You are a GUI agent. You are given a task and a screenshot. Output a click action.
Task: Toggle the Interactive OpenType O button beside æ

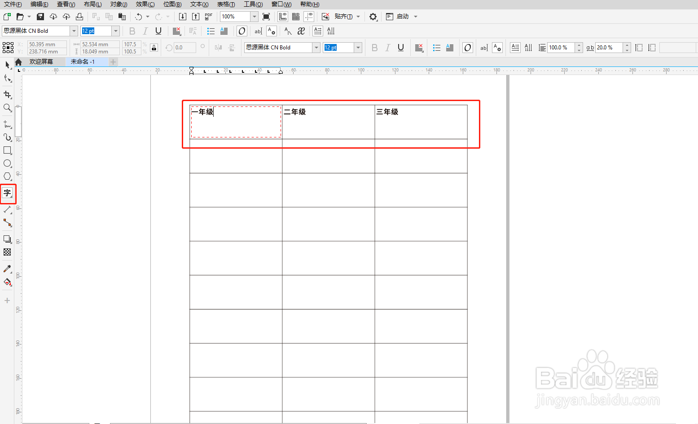tap(242, 31)
